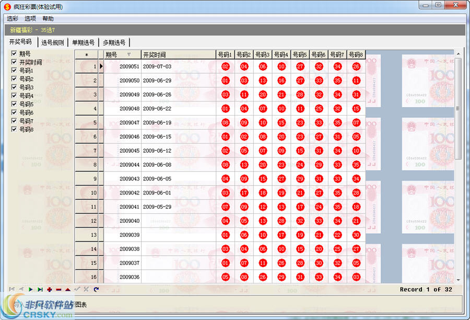Click the sort arrow in 期号 header
The width and height of the screenshot is (470, 320).
click(x=129, y=54)
